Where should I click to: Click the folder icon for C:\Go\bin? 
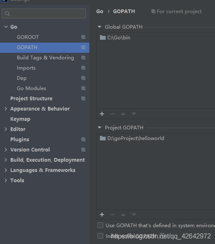click(103, 38)
